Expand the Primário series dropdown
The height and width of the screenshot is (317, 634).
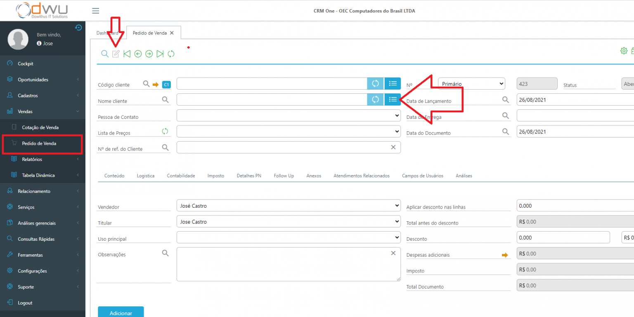coord(471,84)
